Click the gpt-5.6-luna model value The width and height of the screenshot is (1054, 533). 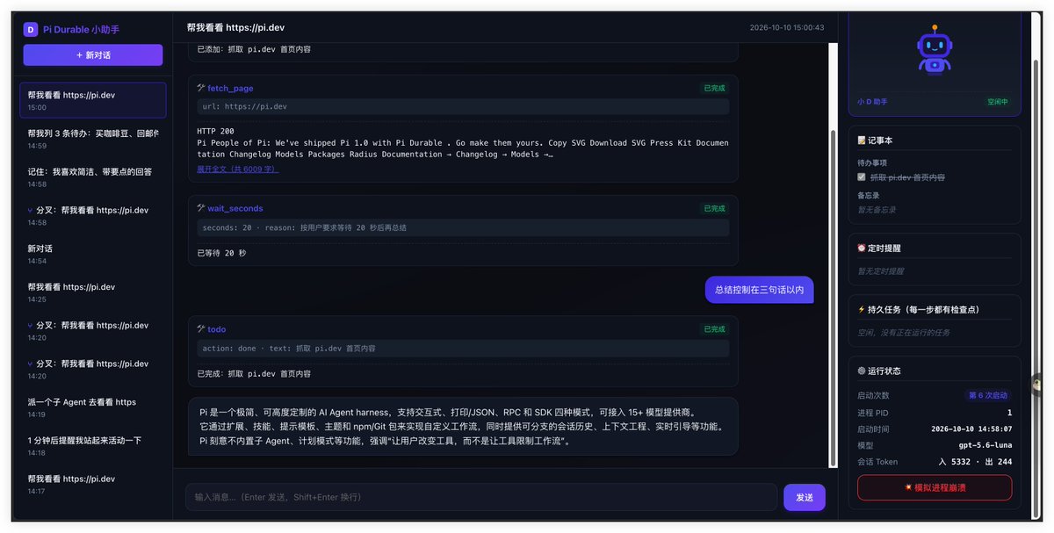(x=987, y=445)
